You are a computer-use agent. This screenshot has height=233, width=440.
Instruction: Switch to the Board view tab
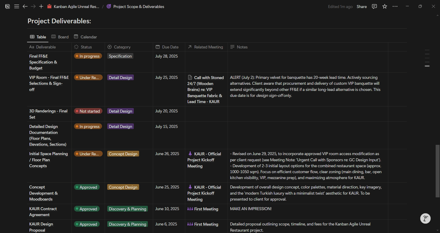(x=60, y=37)
